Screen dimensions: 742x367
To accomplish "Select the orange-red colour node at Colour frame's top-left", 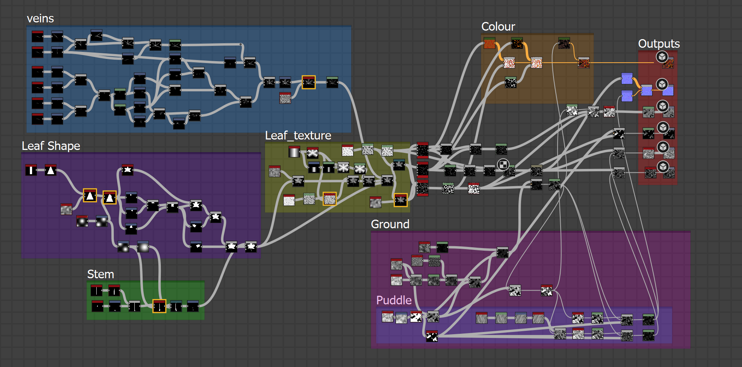I will 489,43.
